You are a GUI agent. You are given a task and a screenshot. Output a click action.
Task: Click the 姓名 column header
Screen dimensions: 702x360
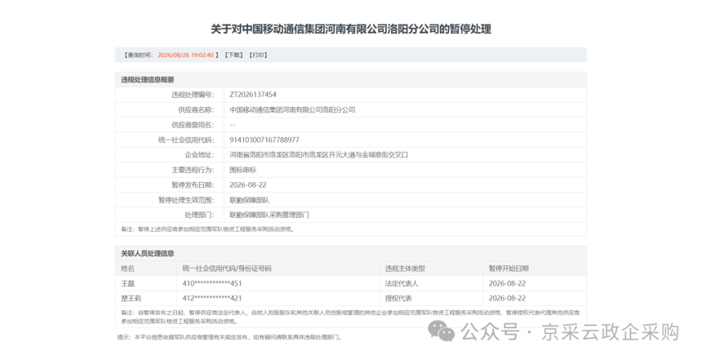coord(127,269)
